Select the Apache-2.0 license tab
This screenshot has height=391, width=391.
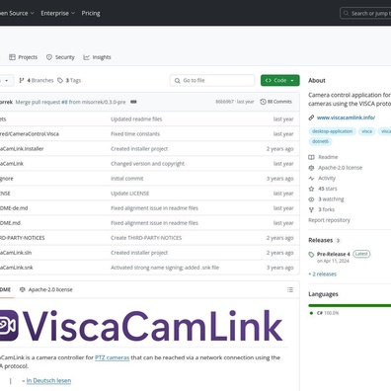pos(46,289)
